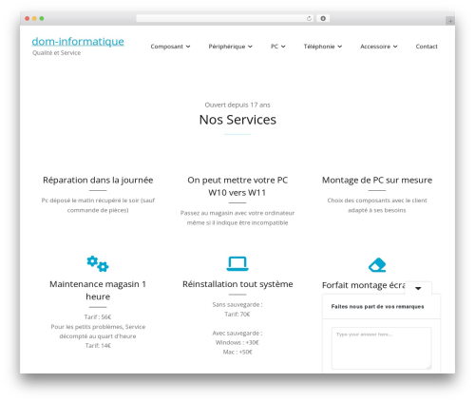Open a new browser tab with plus button
The height and width of the screenshot is (402, 475).
point(450,21)
